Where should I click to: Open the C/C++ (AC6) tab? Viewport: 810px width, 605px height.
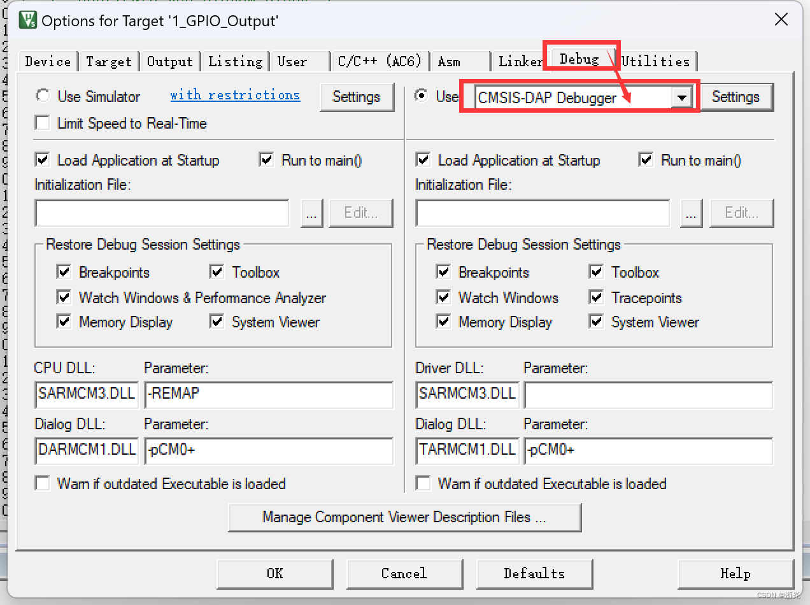pyautogui.click(x=380, y=62)
